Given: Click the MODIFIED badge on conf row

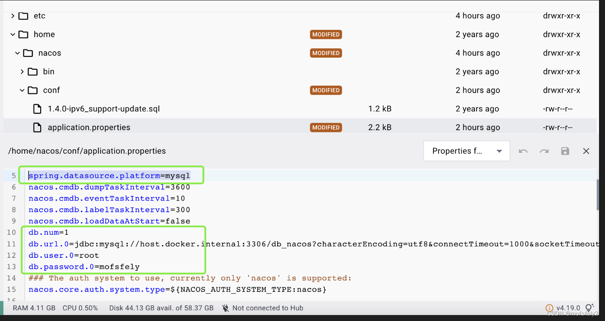Looking at the screenshot, I should [326, 90].
